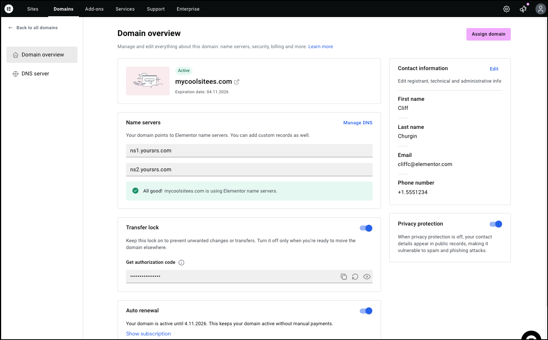Open the Manage DNS link
This screenshot has height=340, width=548.
(x=357, y=123)
